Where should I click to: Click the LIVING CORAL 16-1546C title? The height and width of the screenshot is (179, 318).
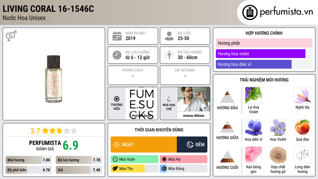pyautogui.click(x=48, y=9)
